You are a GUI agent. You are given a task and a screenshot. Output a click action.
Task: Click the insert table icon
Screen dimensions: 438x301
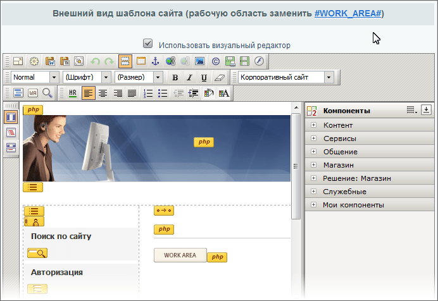coord(141,61)
